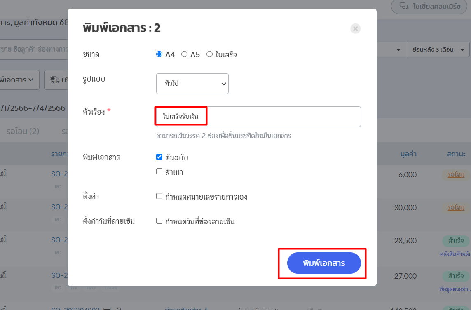Expand the ย้อนหลัง 3 เดือน date filter

tap(438, 50)
